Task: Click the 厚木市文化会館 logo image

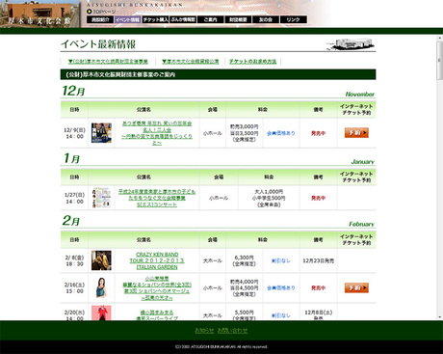Action: (39, 14)
